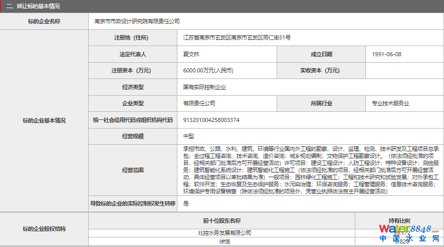Select company name 南京市市政设计研究院有限责任公司
The height and width of the screenshot is (247, 444).
coord(137,21)
